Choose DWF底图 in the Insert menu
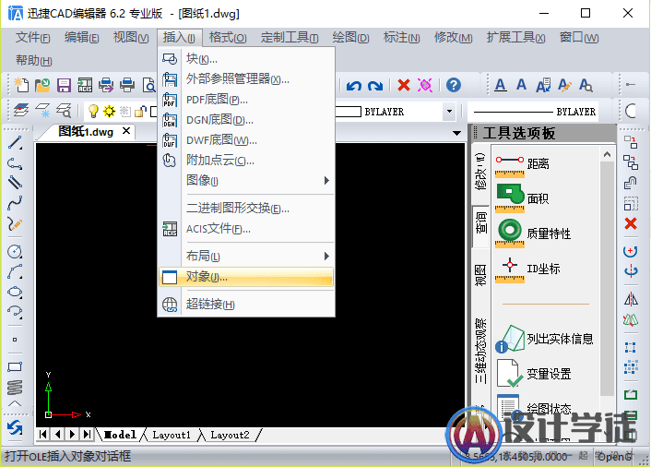 pos(246,140)
